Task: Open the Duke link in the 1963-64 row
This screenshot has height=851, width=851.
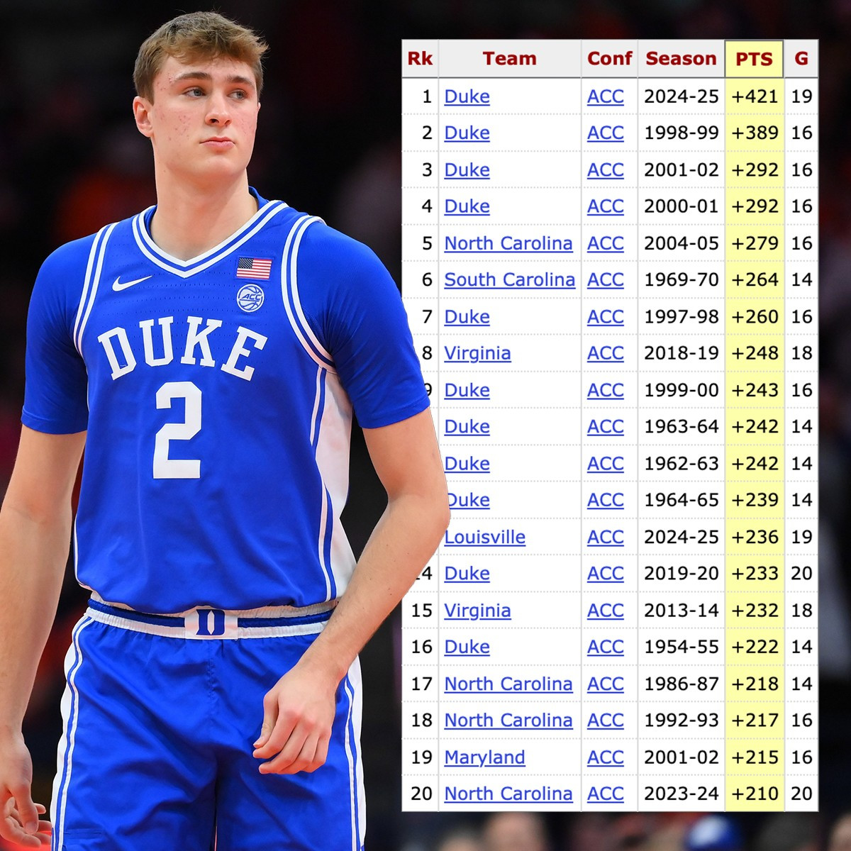Action: (x=467, y=427)
